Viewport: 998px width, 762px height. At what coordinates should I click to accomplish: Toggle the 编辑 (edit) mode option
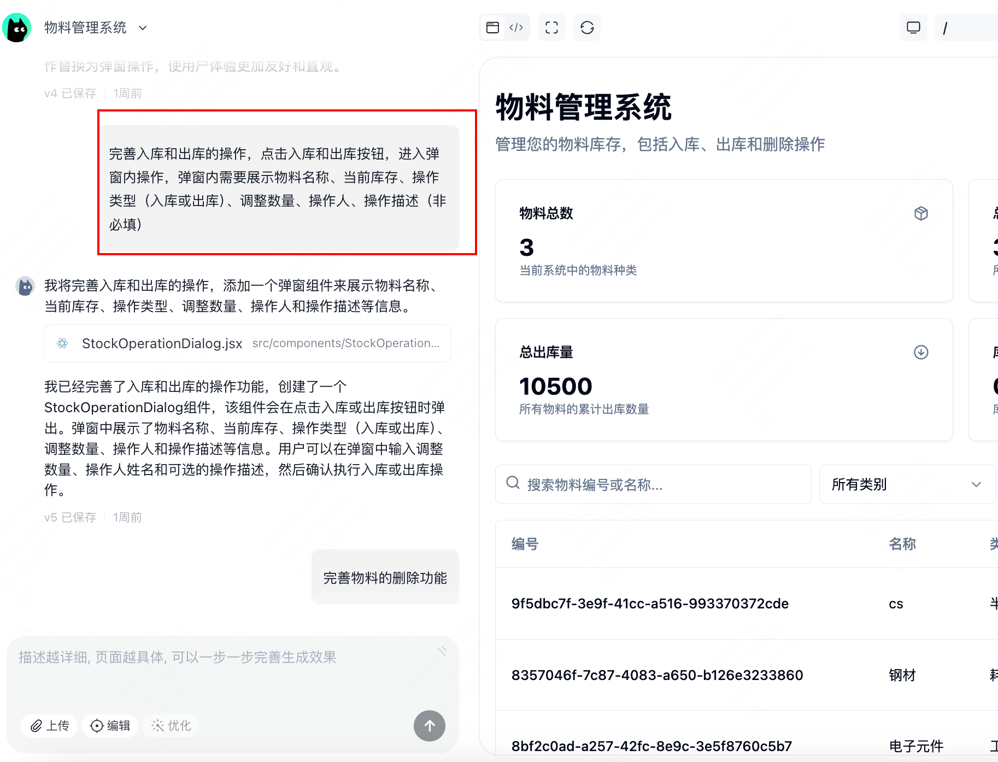tap(109, 725)
